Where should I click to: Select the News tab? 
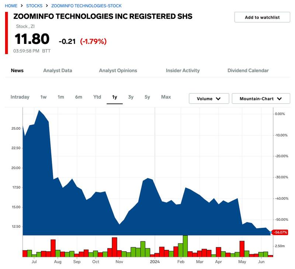click(x=17, y=70)
